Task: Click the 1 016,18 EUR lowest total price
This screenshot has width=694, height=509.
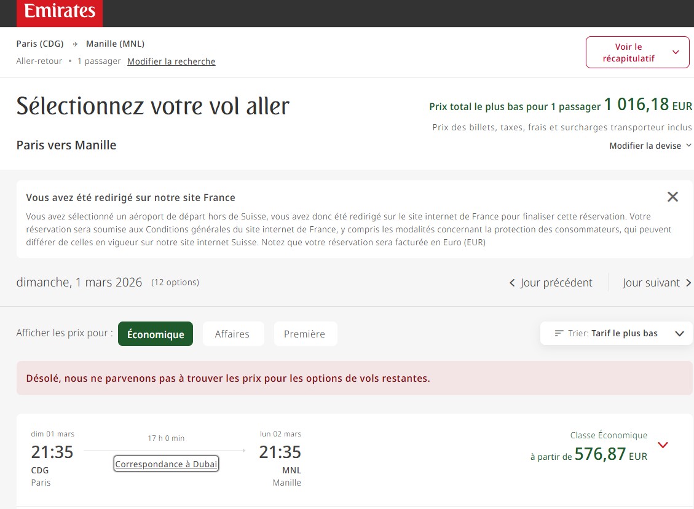Action: click(647, 105)
